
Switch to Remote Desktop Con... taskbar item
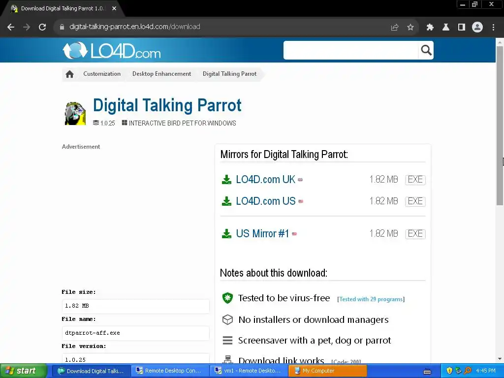tap(171, 371)
